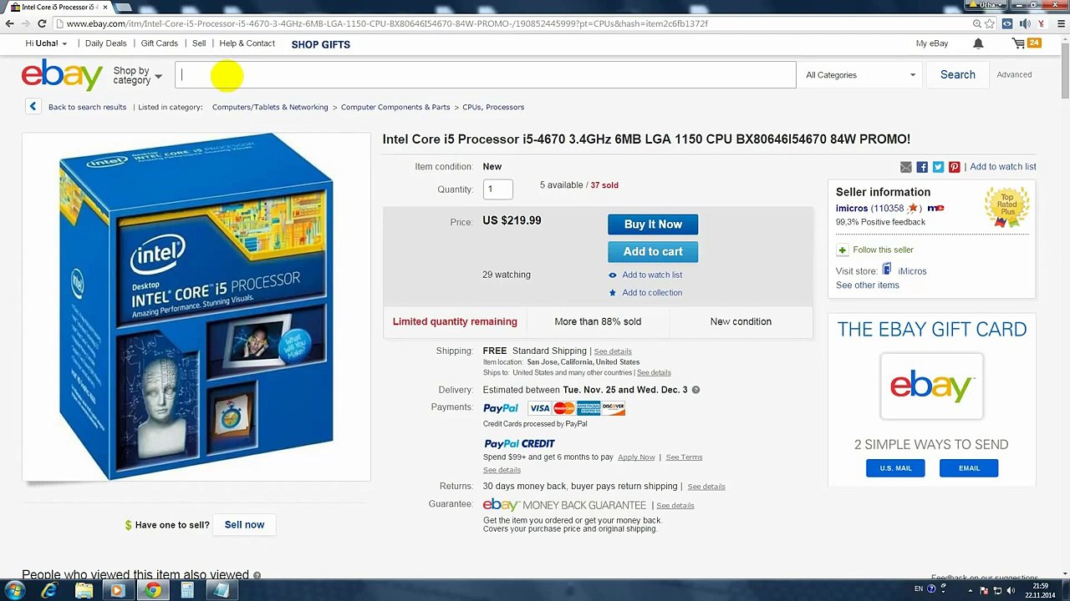Pin item using Pinterest icon
The image size is (1070, 601).
pos(954,167)
